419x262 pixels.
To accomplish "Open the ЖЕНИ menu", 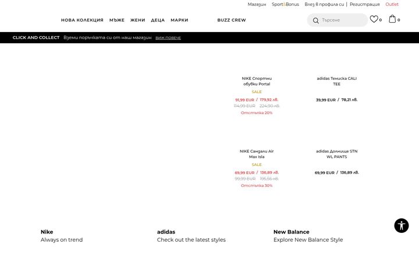I will click(x=137, y=20).
